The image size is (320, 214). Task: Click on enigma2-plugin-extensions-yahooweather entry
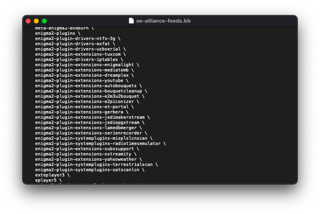[x=86, y=159]
